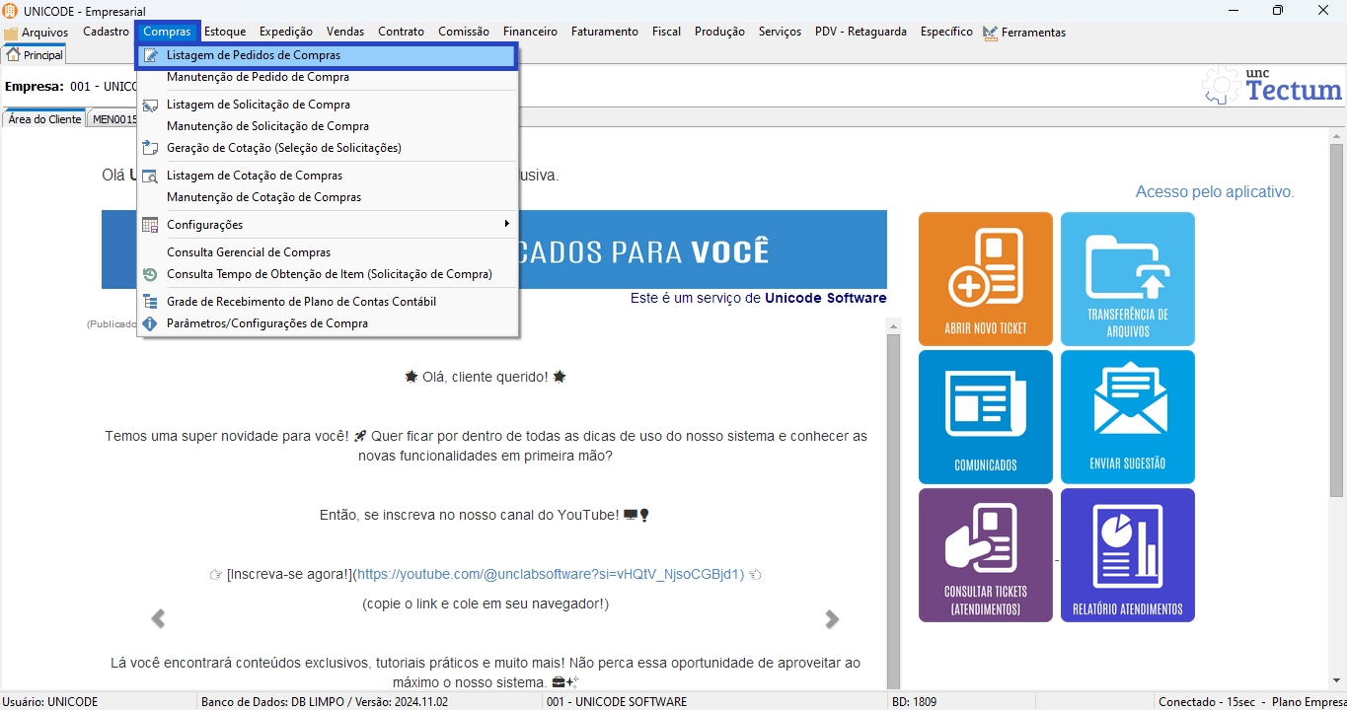Choose Manutenção de Pedido de Compra
Viewport: 1347px width, 710px height.
[x=258, y=77]
